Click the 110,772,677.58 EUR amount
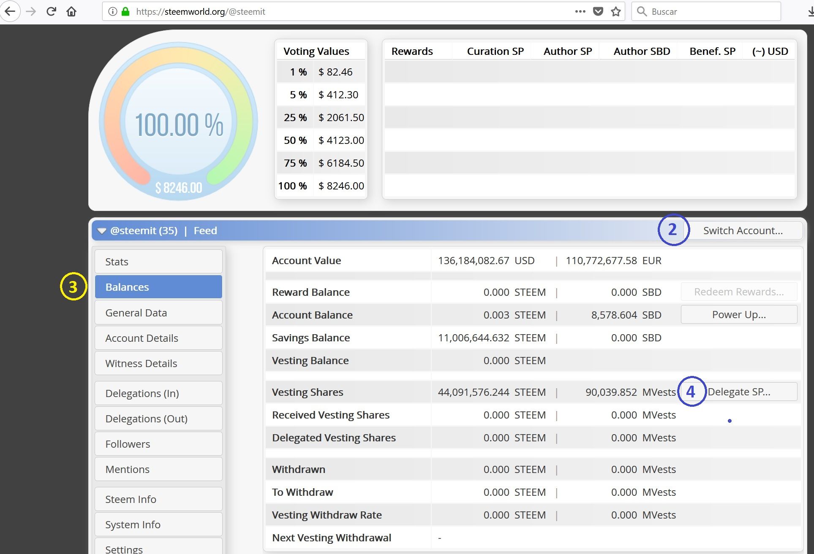Image resolution: width=814 pixels, height=554 pixels. (x=613, y=260)
